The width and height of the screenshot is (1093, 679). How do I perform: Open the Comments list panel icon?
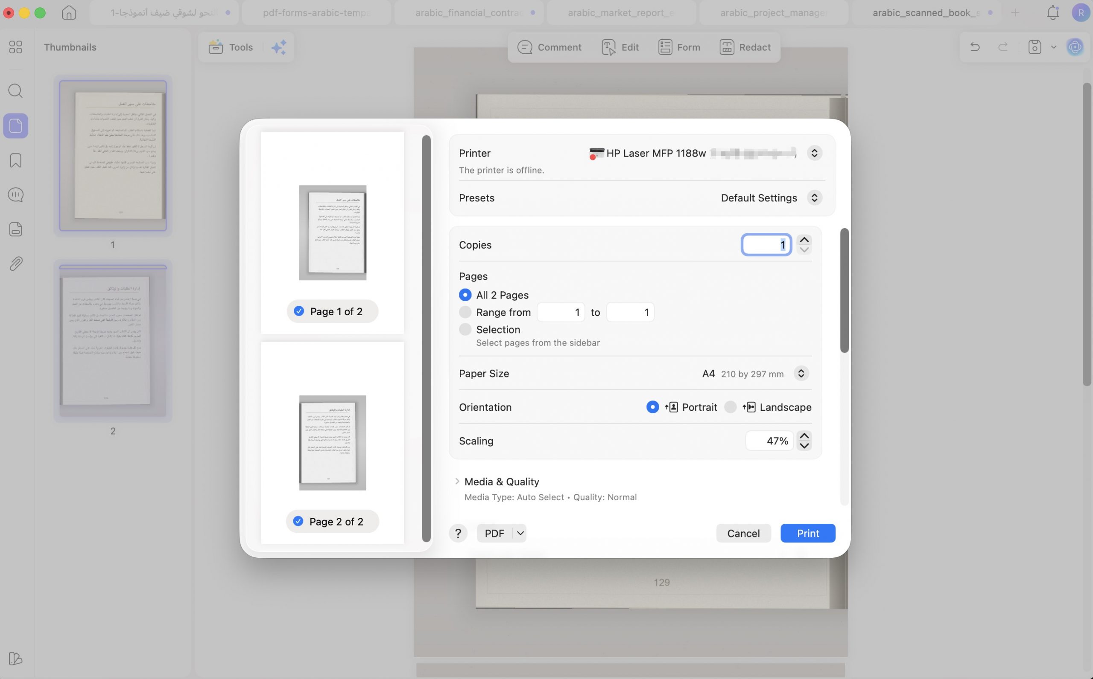[16, 195]
